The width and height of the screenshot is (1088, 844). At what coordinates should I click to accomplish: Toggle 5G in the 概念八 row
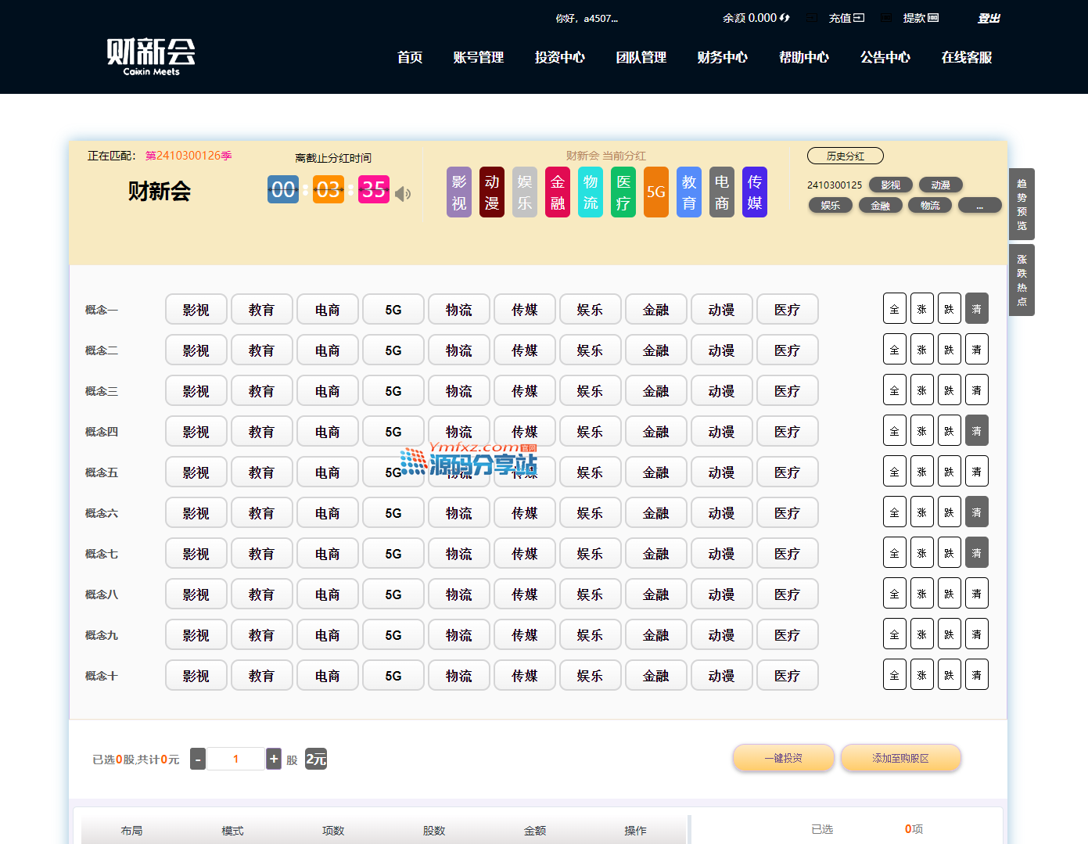[x=393, y=594]
